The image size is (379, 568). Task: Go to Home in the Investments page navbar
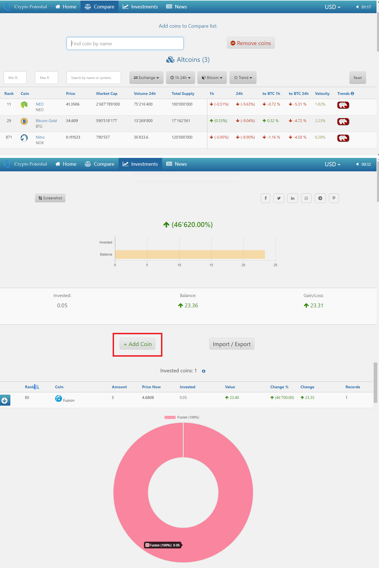66,164
